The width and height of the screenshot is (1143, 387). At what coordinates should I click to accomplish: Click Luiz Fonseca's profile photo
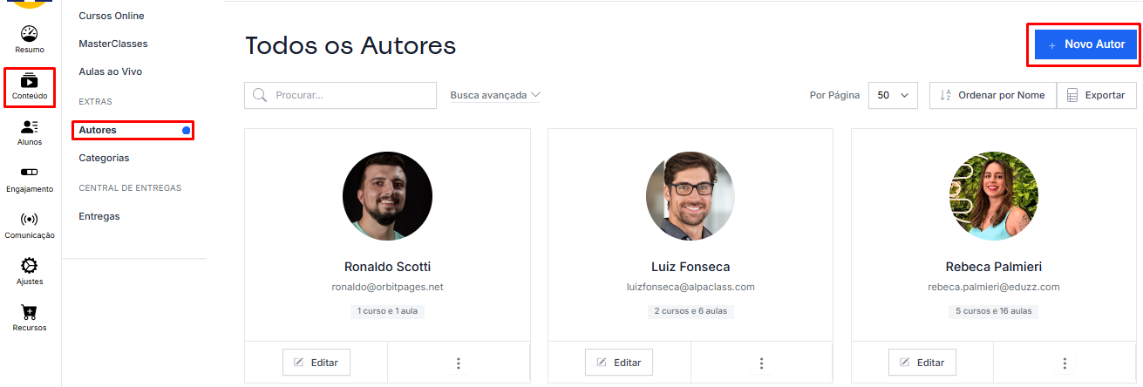point(691,196)
